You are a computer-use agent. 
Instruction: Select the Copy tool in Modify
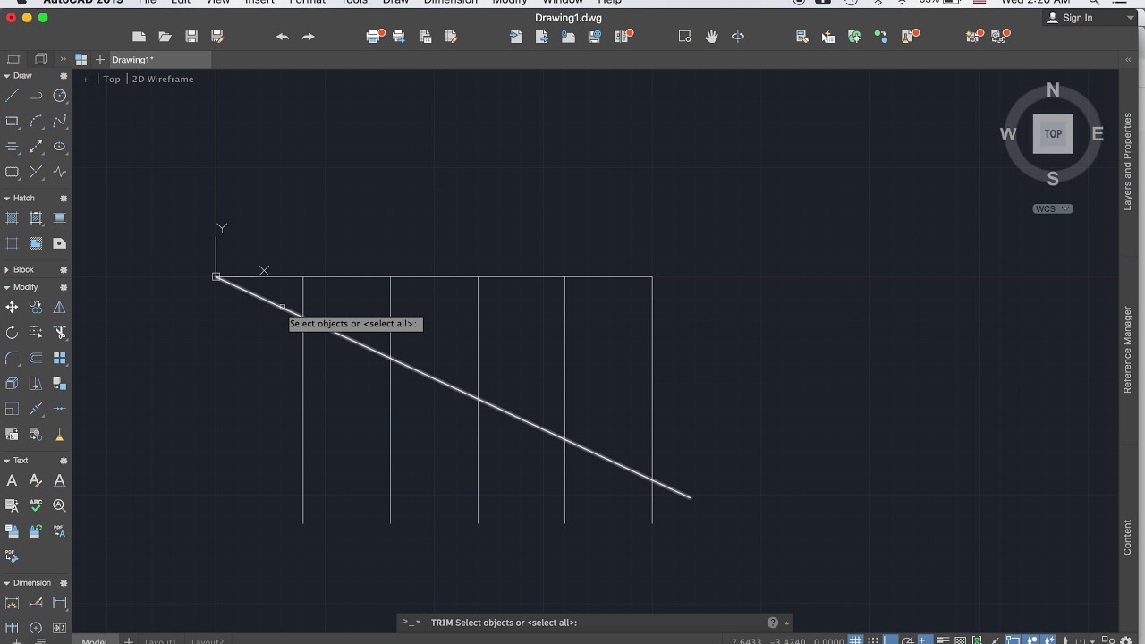coord(36,308)
